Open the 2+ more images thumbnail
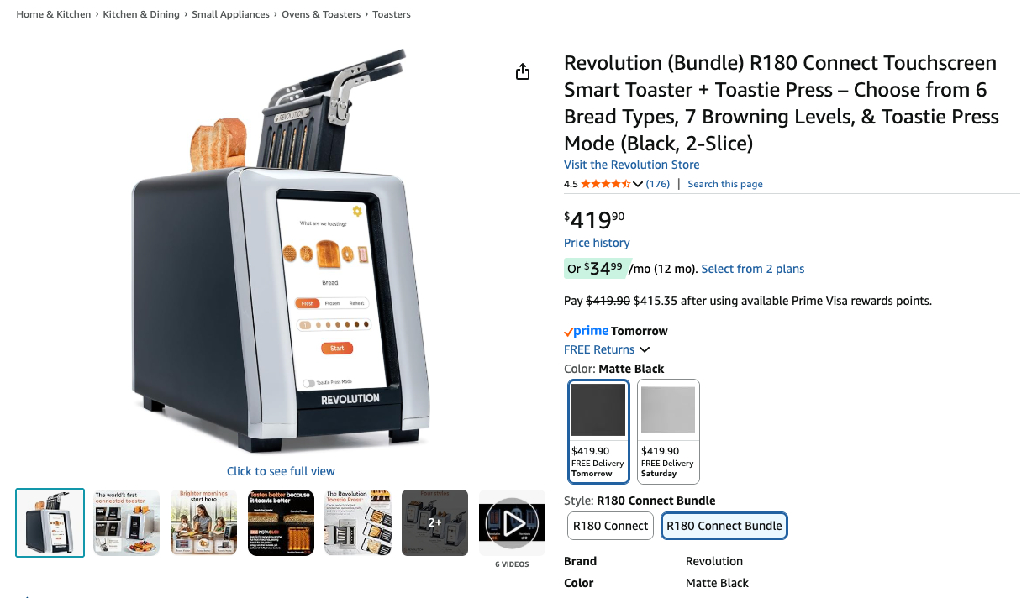This screenshot has height=598, width=1032. pyautogui.click(x=434, y=522)
